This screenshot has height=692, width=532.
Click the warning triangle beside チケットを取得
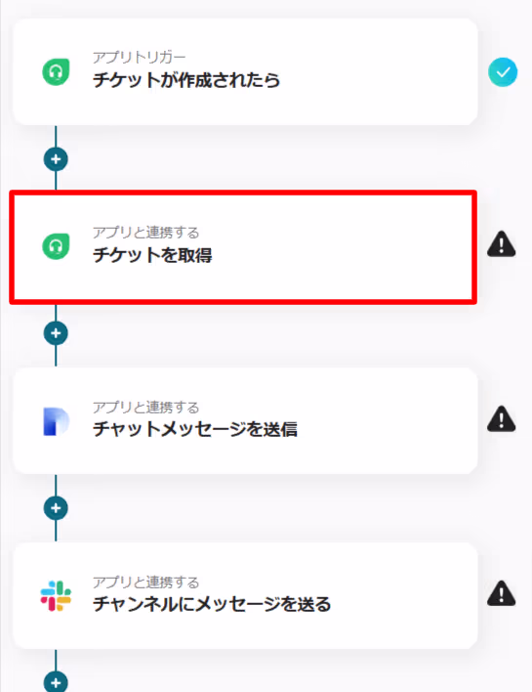click(x=502, y=243)
